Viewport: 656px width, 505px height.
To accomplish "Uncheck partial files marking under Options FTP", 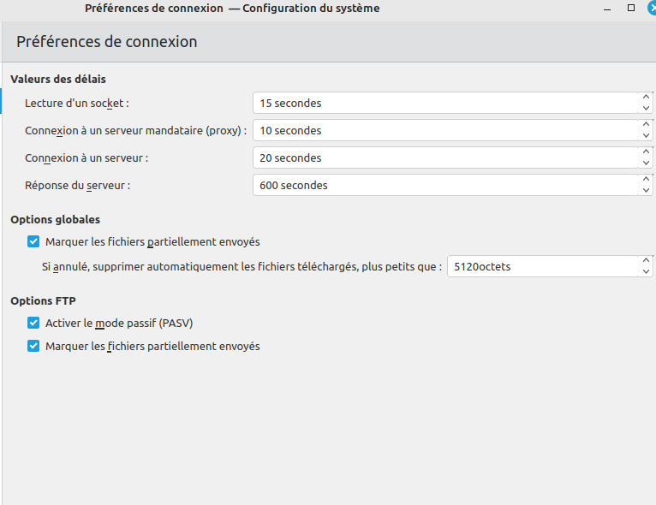I will coord(33,346).
